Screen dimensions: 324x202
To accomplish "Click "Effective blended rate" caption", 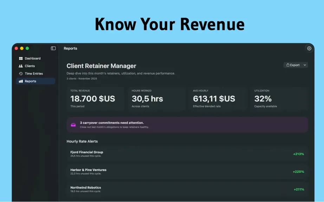I will pos(207,106).
